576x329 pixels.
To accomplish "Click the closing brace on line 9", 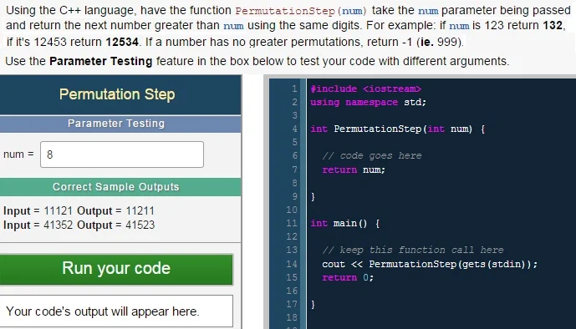I will [313, 197].
